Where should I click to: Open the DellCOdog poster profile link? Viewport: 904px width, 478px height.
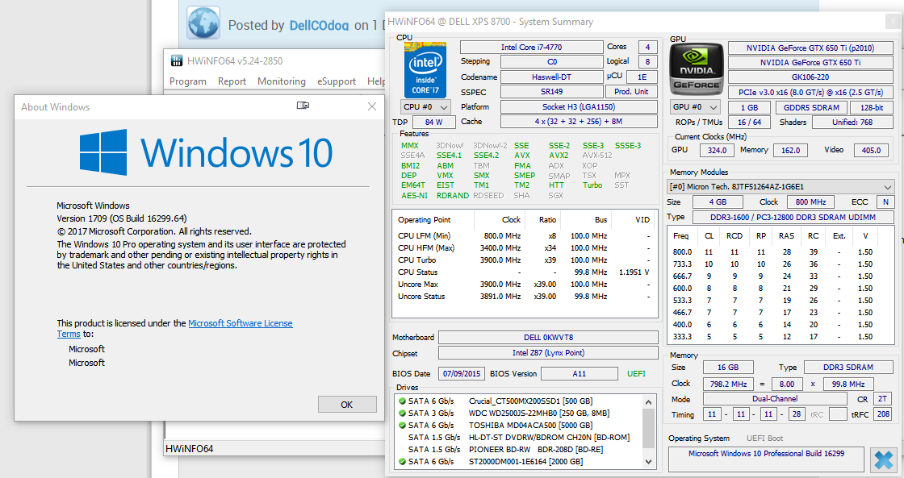320,25
